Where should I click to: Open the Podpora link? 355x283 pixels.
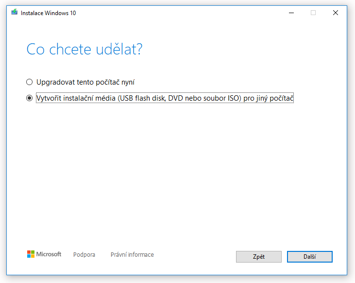[84, 255]
